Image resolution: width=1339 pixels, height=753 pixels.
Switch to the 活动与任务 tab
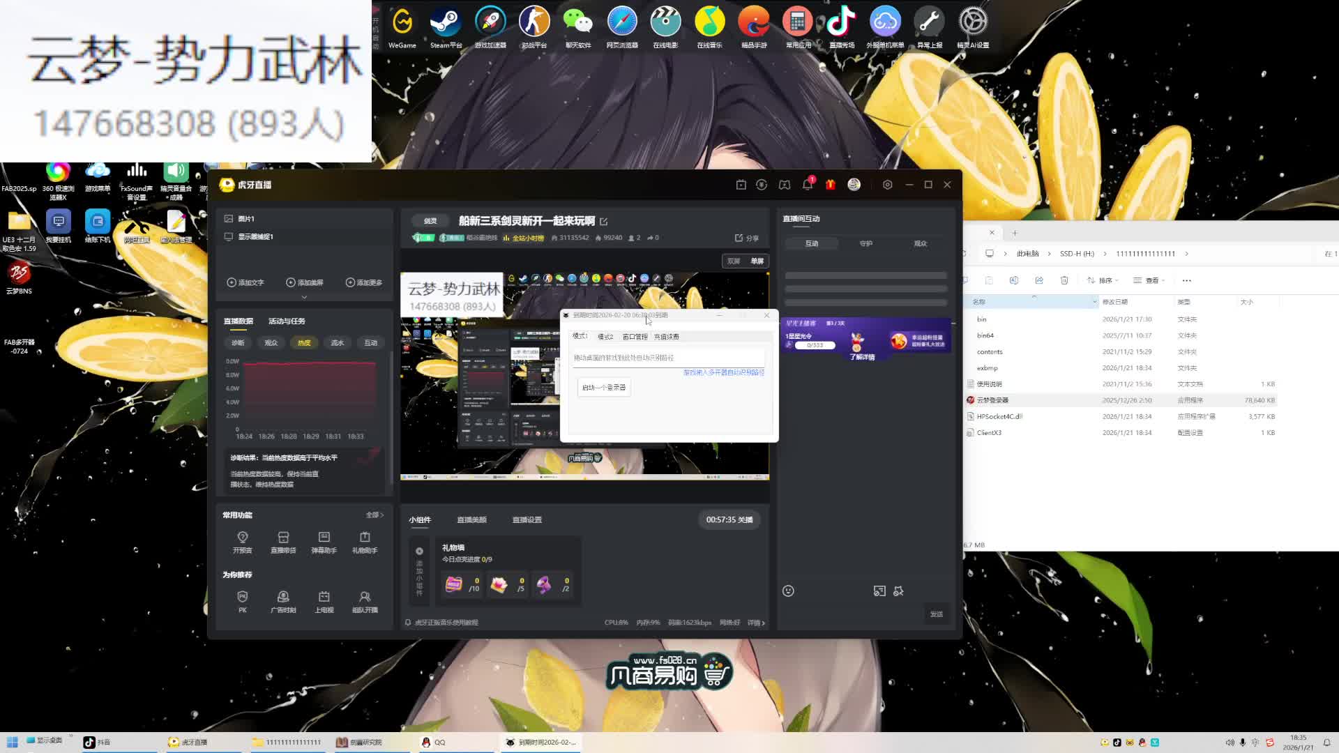click(x=287, y=321)
